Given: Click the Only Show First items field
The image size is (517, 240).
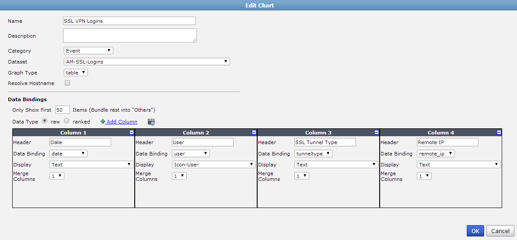Looking at the screenshot, I should [63, 109].
